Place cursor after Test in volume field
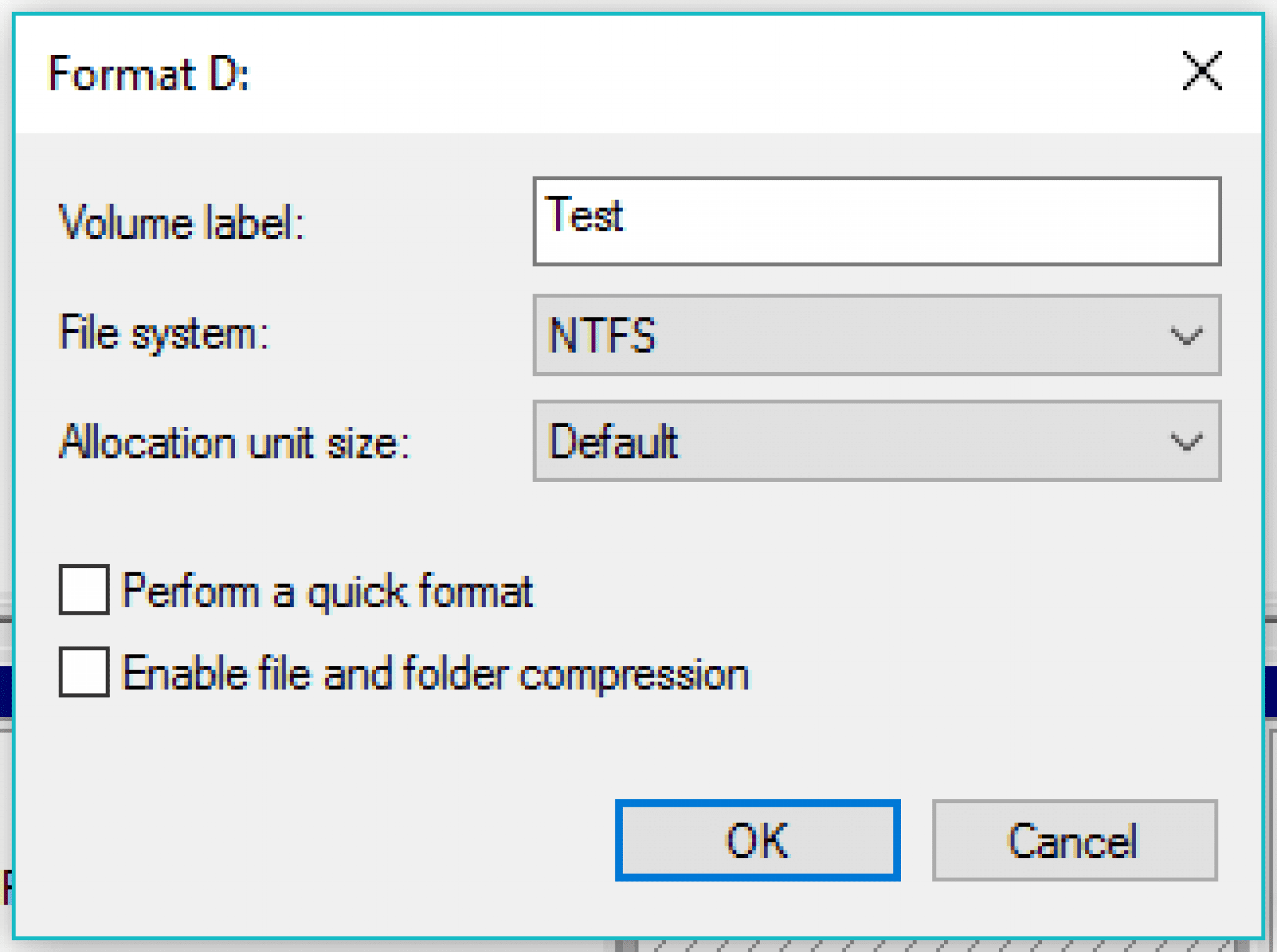This screenshot has height=952, width=1277. [625, 215]
